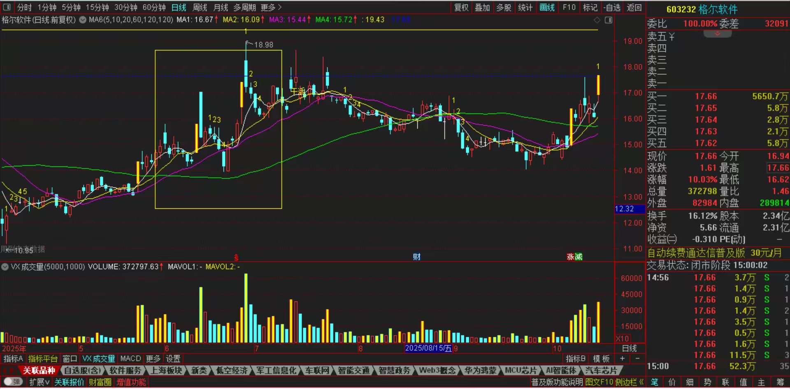Switch to the 15分钟 period

(x=97, y=7)
